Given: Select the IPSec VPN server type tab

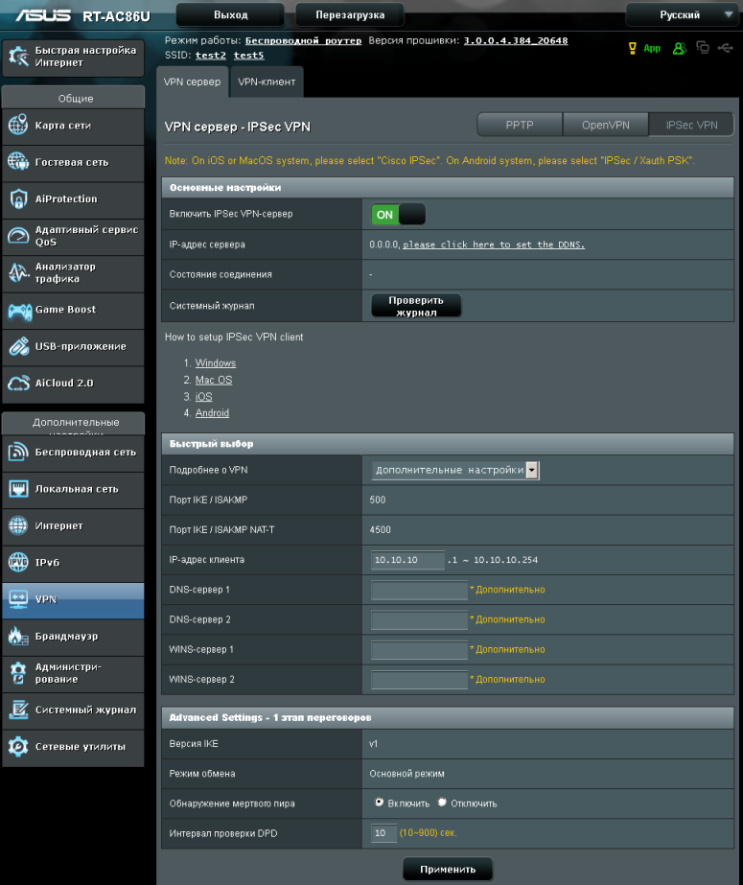Looking at the screenshot, I should pos(691,125).
